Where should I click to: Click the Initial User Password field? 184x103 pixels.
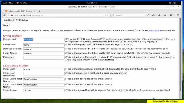[44, 74]
